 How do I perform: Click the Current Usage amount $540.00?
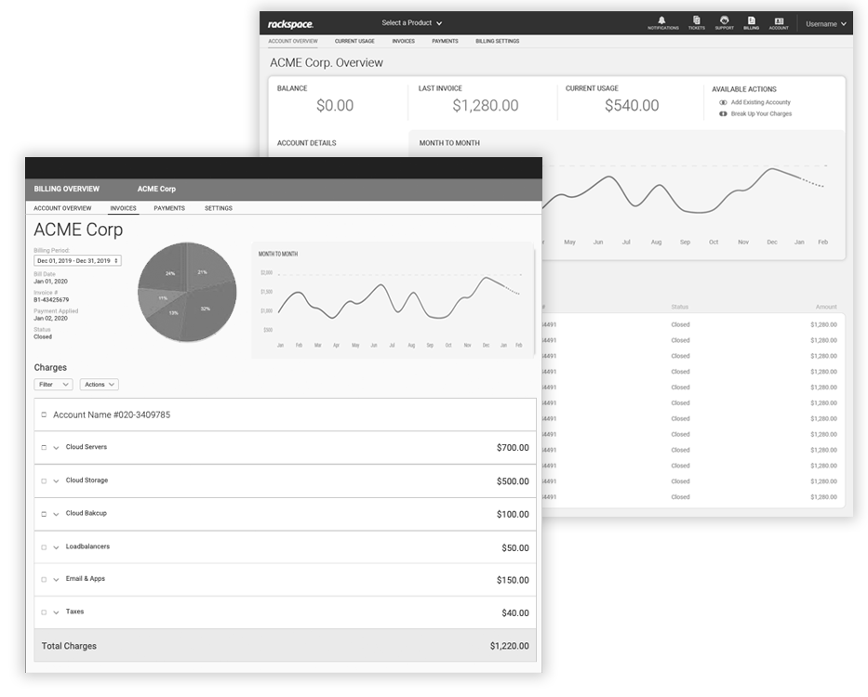[632, 106]
